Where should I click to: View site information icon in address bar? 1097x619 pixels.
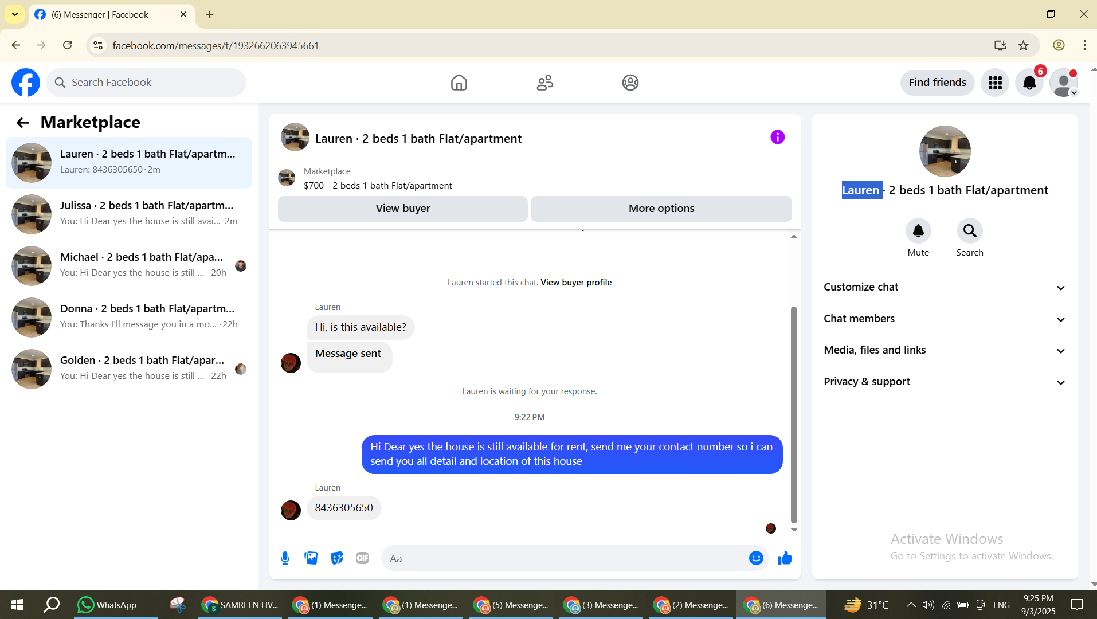98,45
